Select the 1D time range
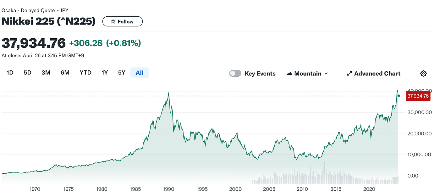Image resolution: width=440 pixels, height=196 pixels. click(x=10, y=73)
